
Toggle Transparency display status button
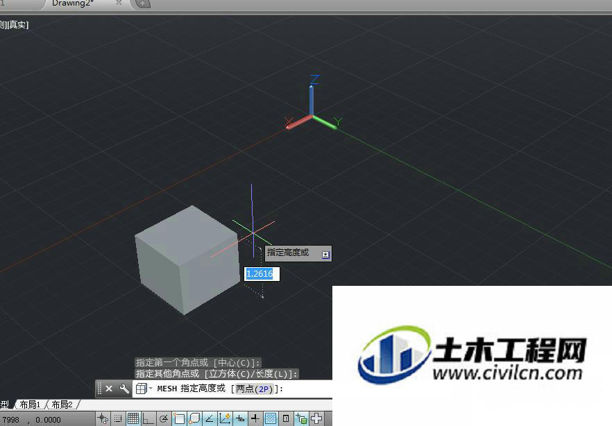point(271,418)
